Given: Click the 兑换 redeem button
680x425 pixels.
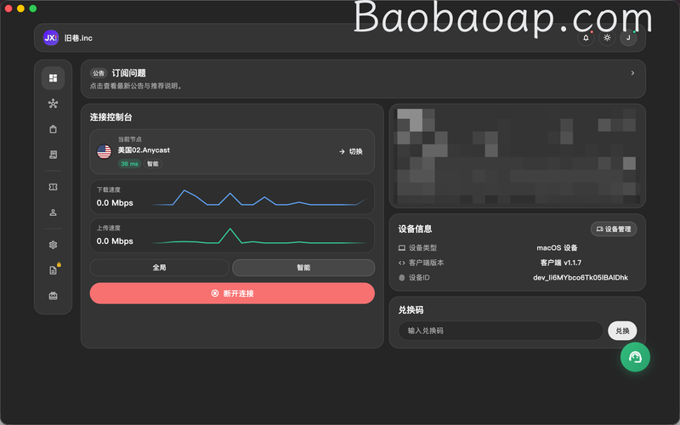Looking at the screenshot, I should [x=622, y=331].
